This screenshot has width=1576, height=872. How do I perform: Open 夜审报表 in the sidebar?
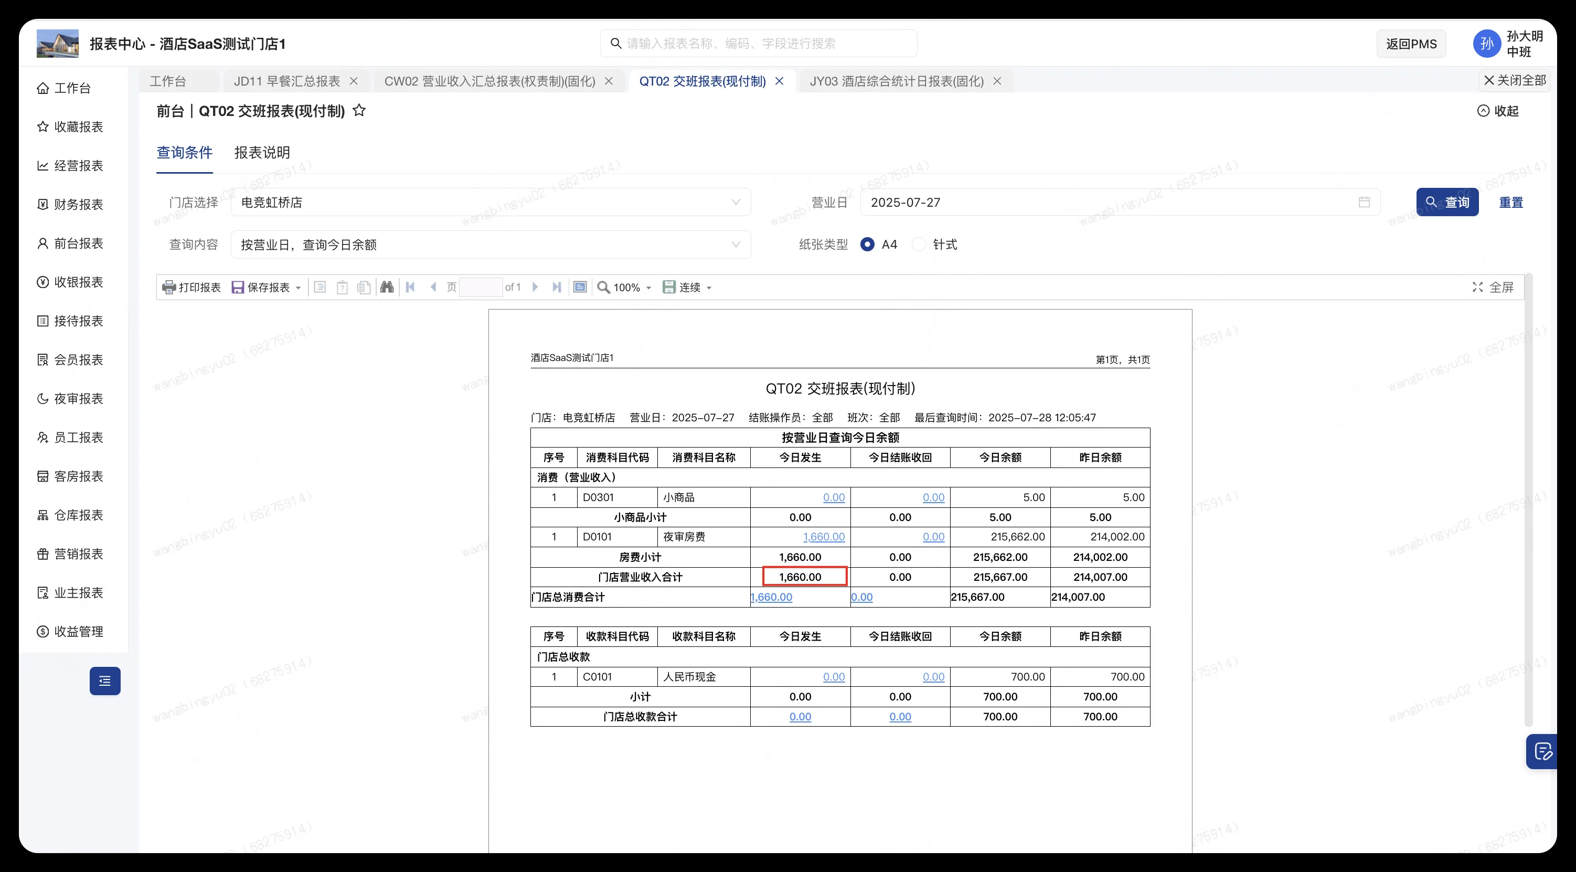tap(70, 399)
